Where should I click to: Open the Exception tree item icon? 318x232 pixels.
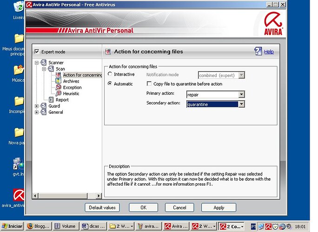click(x=59, y=87)
